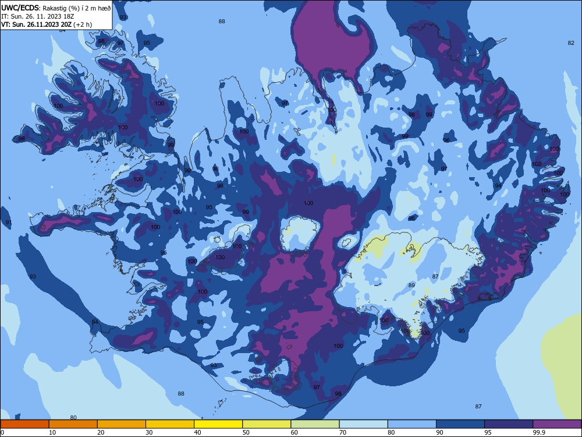Click the "82" humidity value on map

571,43
